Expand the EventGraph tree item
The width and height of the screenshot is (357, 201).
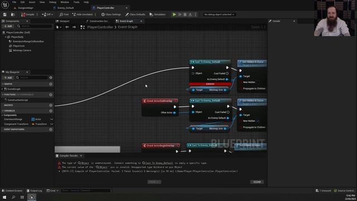pos(2,89)
